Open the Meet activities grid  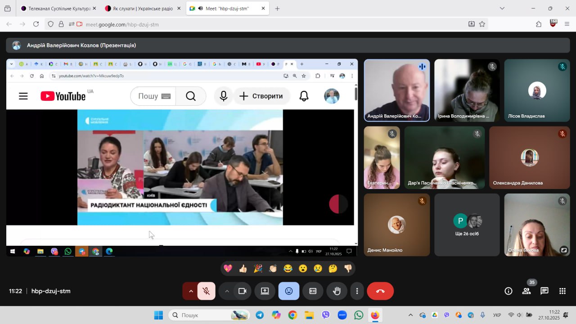coord(562,291)
